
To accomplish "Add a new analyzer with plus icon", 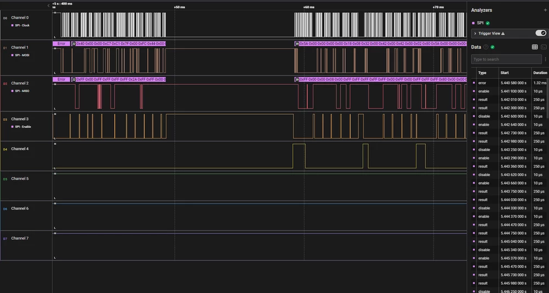I will tap(545, 10).
